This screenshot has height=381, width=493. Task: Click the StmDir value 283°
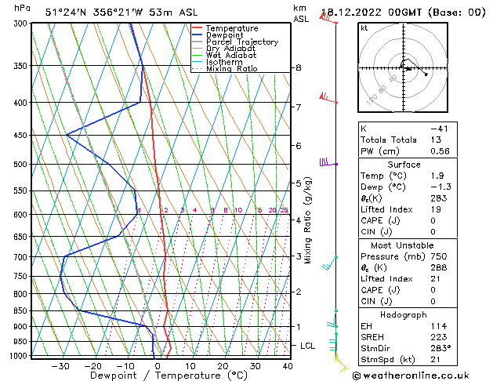click(440, 348)
